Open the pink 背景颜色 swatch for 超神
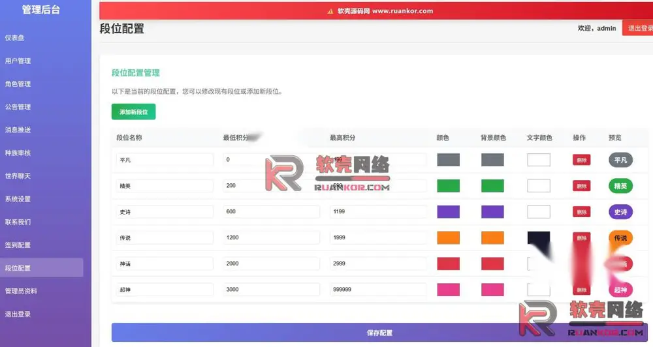 click(x=492, y=290)
